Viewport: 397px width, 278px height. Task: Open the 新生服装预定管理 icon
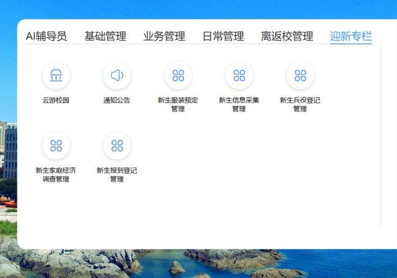tap(178, 76)
